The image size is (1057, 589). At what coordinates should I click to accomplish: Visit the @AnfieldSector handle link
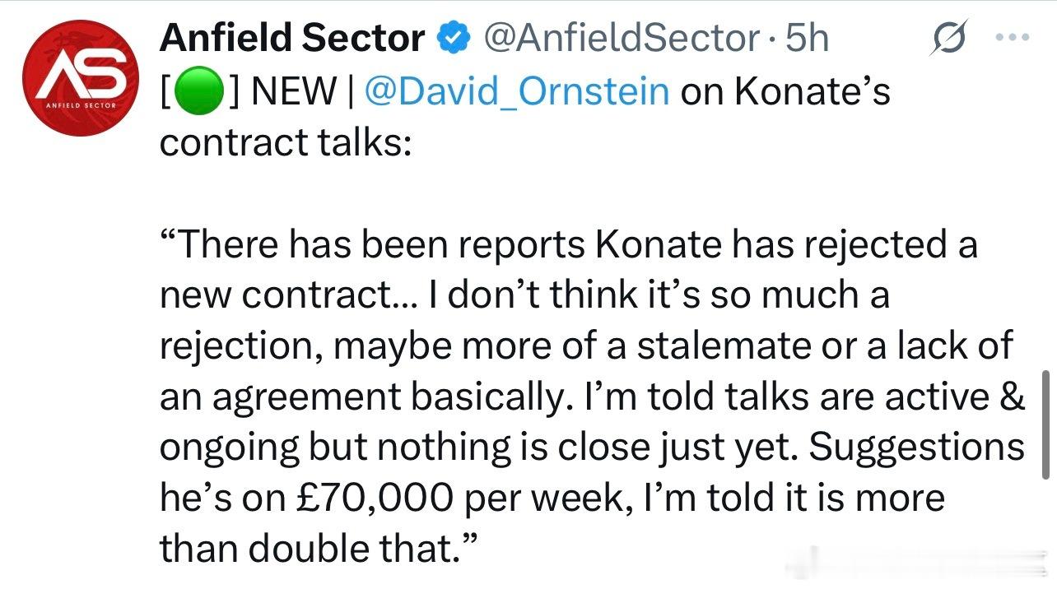[620, 39]
